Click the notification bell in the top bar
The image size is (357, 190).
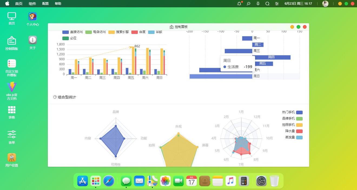pyautogui.click(x=239, y=4)
